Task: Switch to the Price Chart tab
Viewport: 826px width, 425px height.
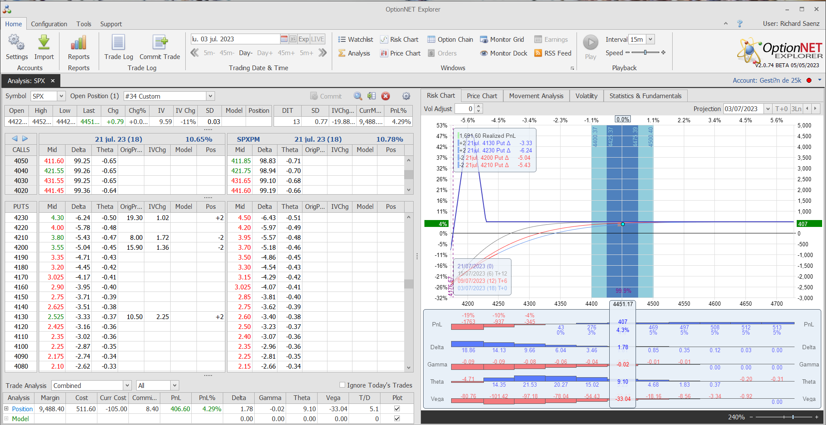Action: (x=482, y=96)
